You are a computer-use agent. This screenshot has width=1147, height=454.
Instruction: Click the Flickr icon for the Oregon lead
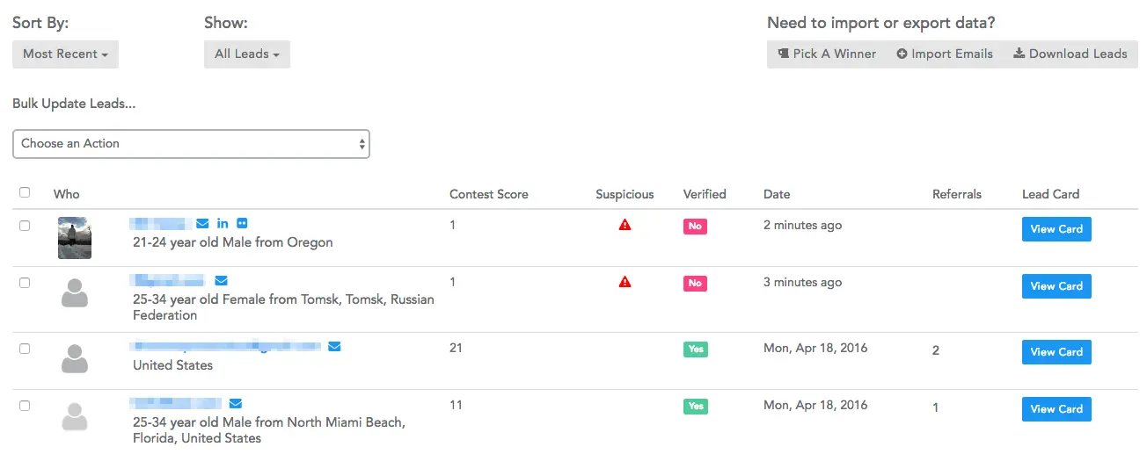pyautogui.click(x=243, y=224)
